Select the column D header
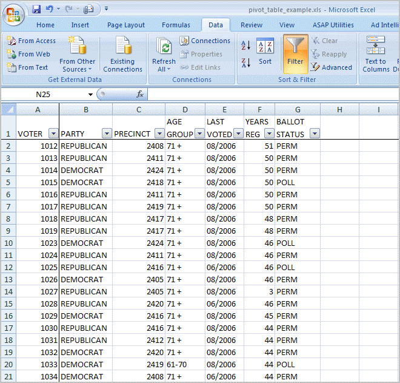This screenshot has height=383, width=400. pos(185,109)
